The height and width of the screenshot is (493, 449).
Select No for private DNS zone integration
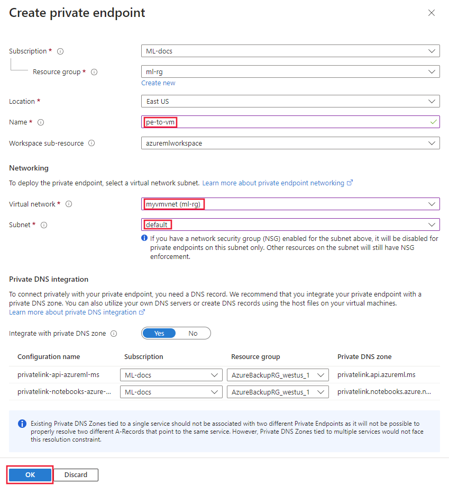click(x=193, y=333)
